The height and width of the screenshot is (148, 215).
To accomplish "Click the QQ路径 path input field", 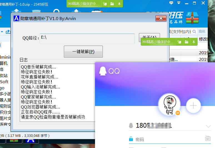I will 87,39.
